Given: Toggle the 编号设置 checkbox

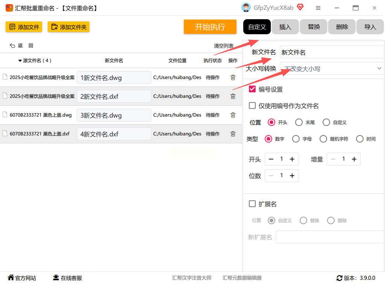Looking at the screenshot, I should 252,89.
